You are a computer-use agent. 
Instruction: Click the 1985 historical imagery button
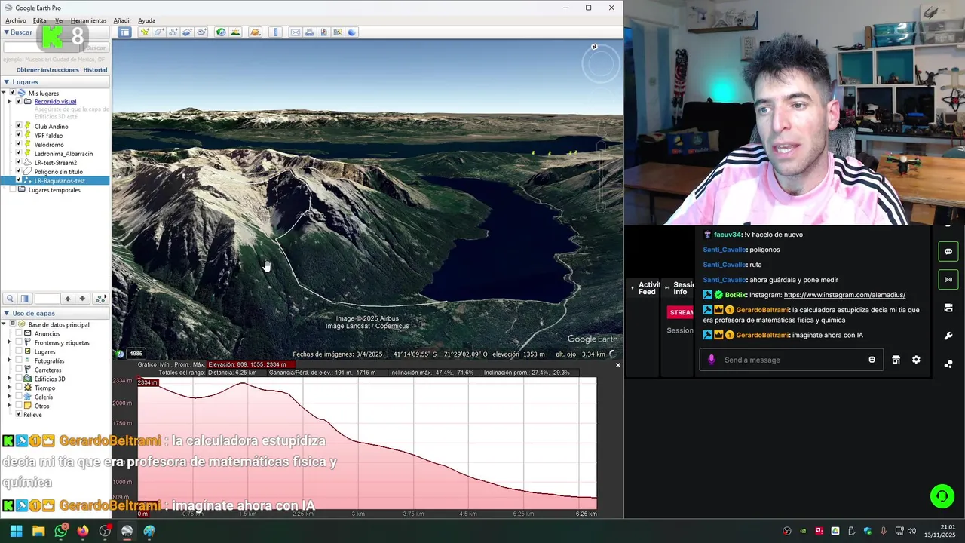pos(136,354)
